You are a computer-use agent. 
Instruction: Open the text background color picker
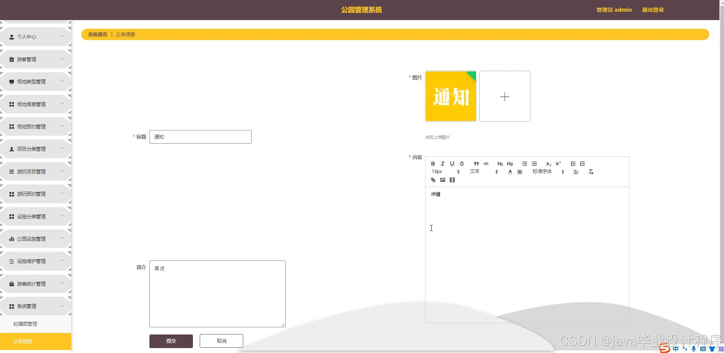[520, 172]
